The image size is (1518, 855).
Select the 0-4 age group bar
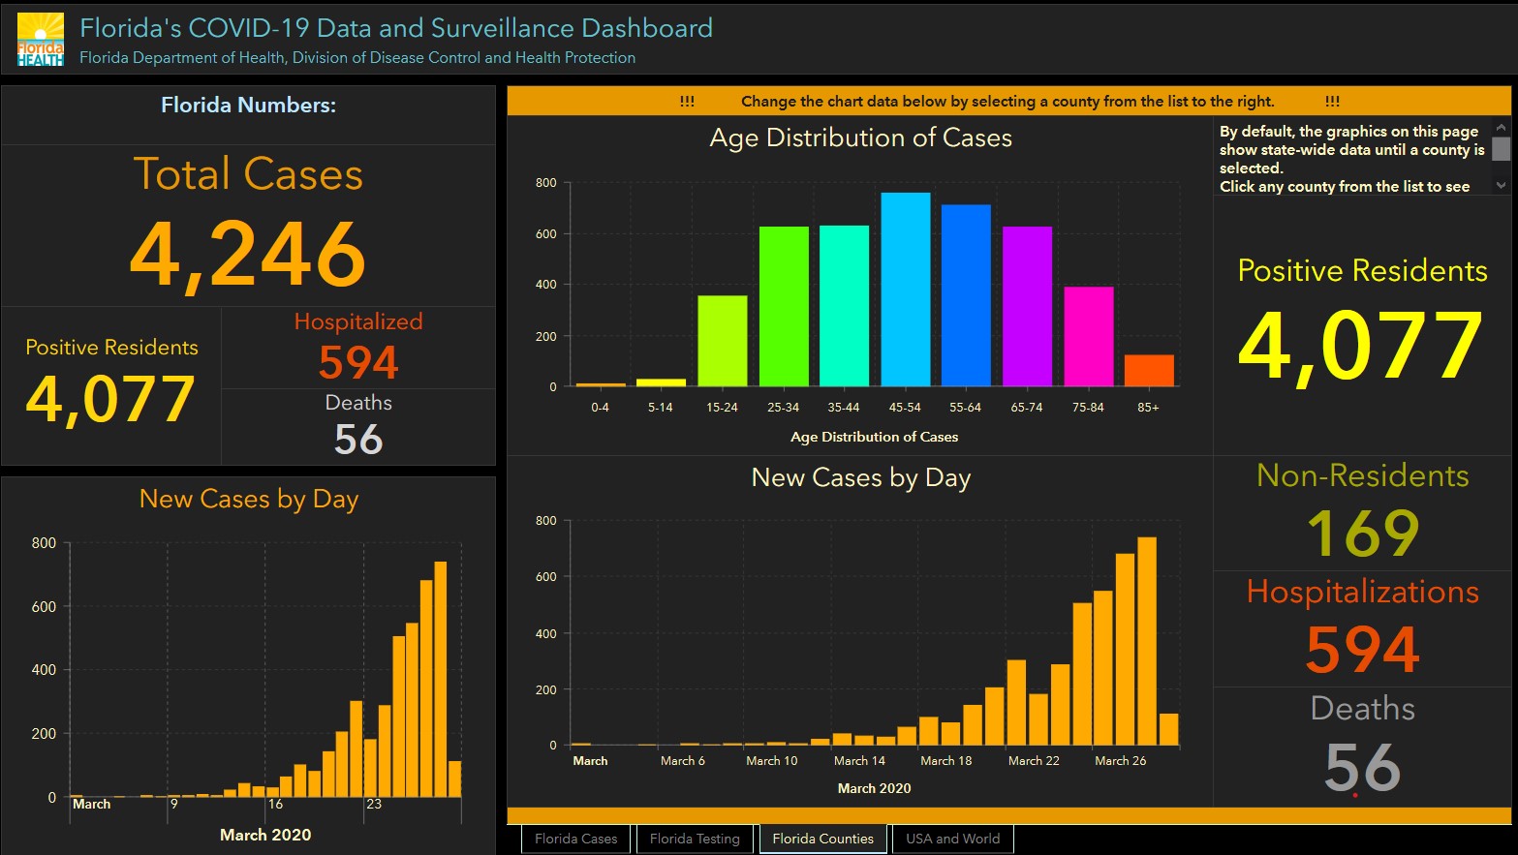601,384
